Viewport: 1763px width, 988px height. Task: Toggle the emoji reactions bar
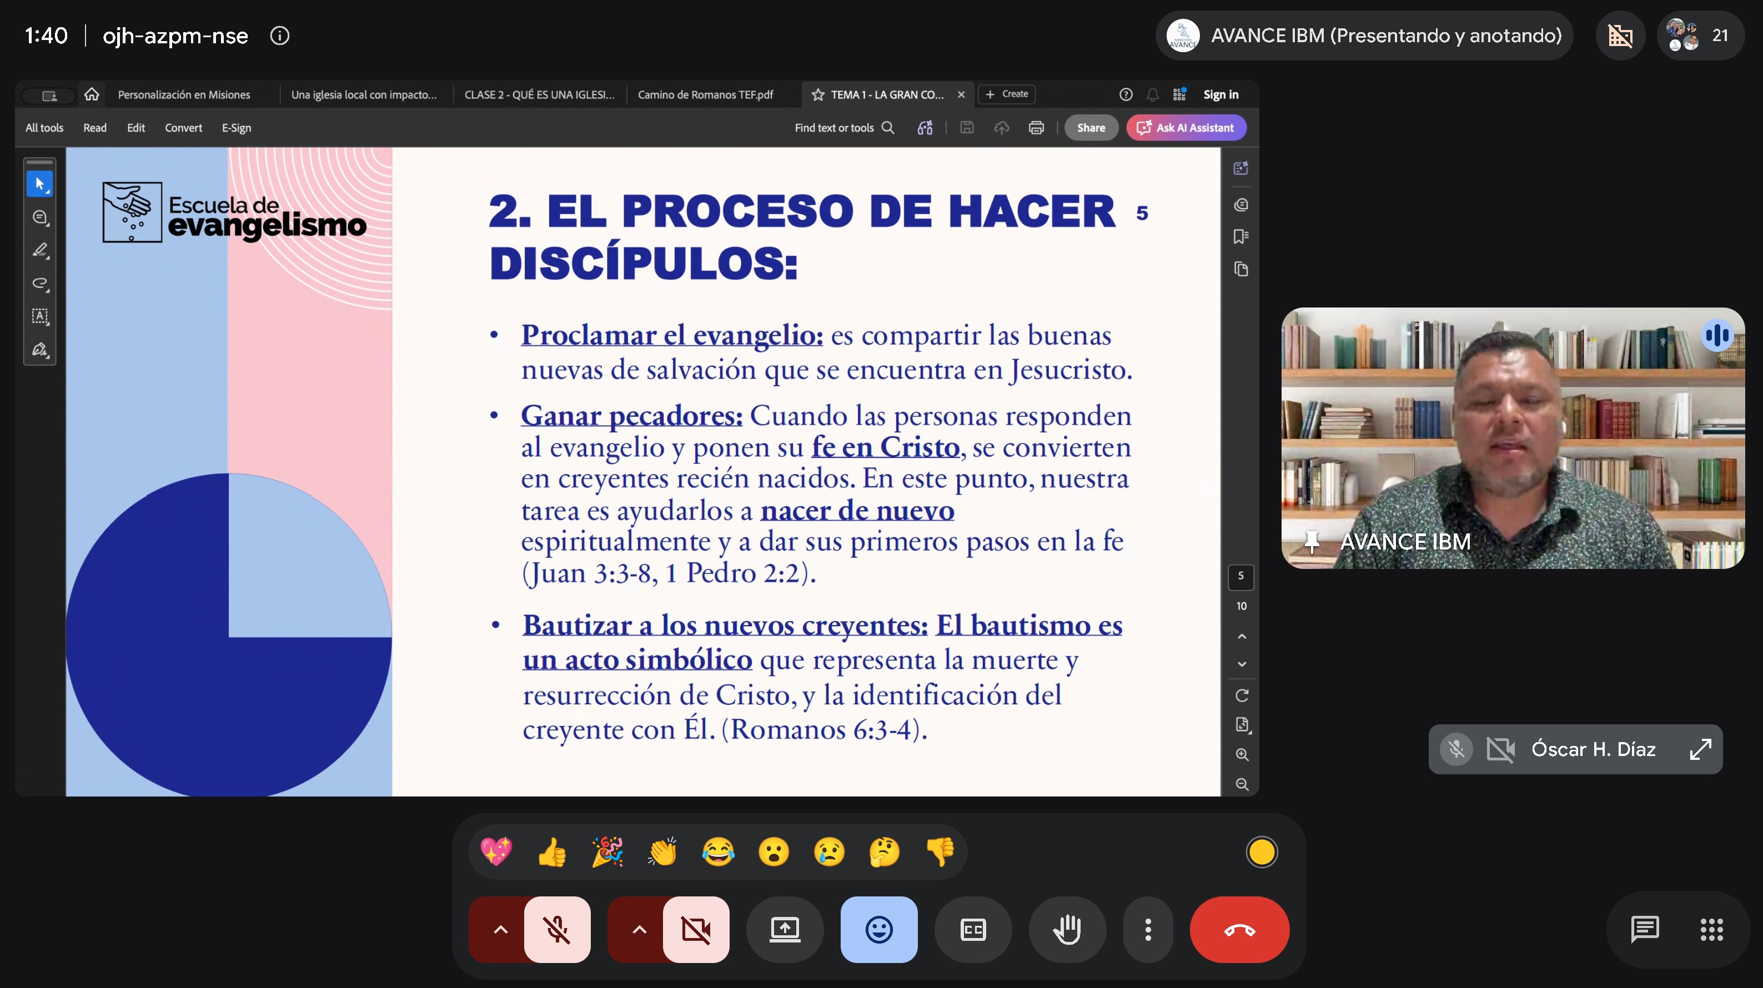879,929
